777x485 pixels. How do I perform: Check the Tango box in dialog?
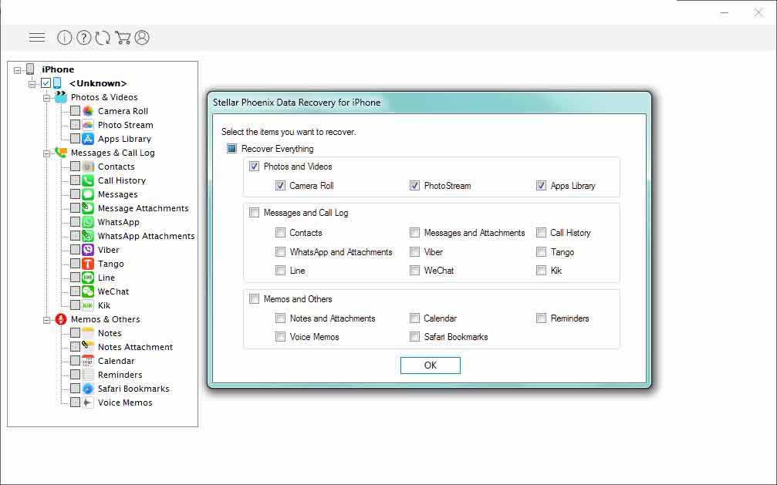541,251
